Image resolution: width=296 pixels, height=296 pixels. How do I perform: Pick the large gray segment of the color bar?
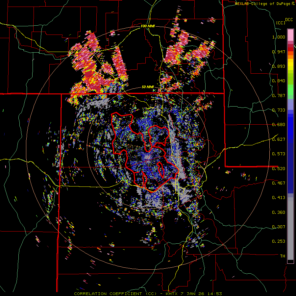click(290, 229)
